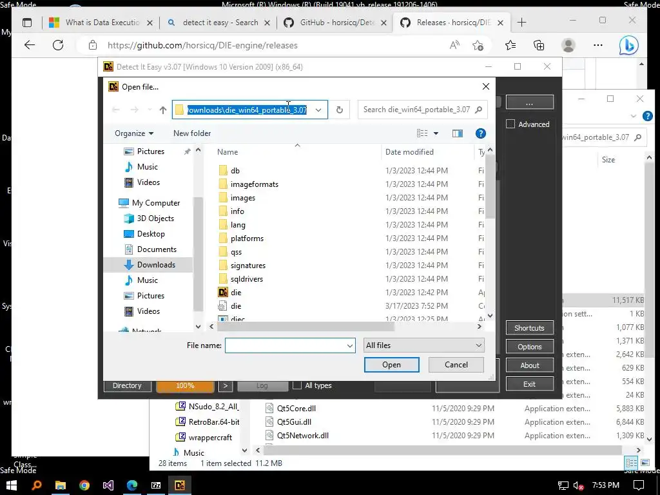The width and height of the screenshot is (660, 495).
Task: Select the lang folder
Action: [x=238, y=225]
